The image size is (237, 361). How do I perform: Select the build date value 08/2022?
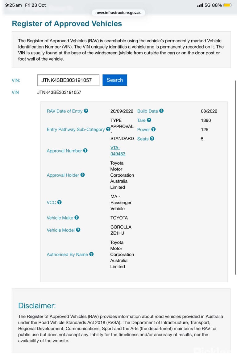point(209,111)
